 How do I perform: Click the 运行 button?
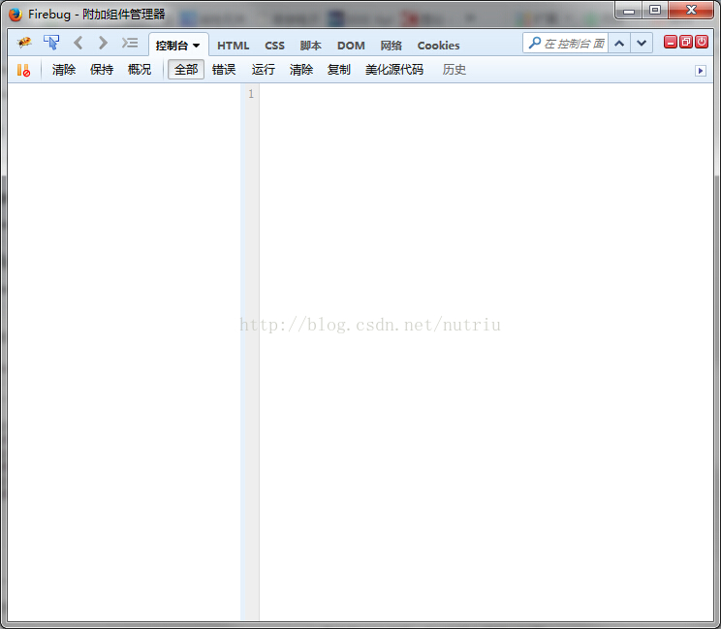(264, 70)
